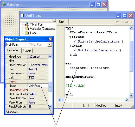Open the back navigation history dropdown
Viewport: 135px width, 127px height.
click(x=122, y=22)
